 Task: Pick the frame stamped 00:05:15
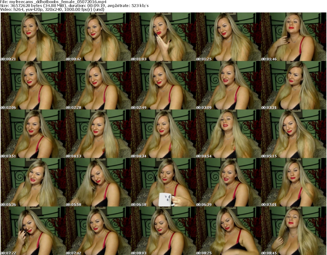[294, 134]
